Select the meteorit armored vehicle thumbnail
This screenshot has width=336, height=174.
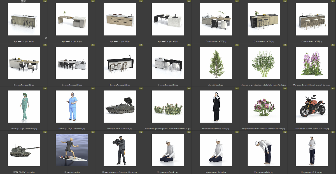click(120, 106)
